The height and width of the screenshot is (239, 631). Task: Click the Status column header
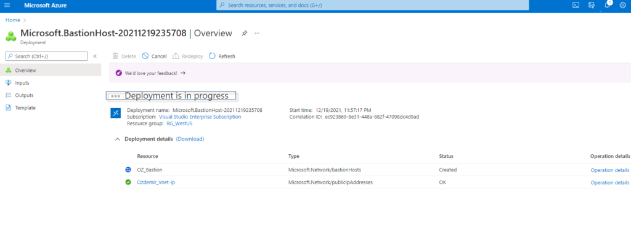[446, 156]
